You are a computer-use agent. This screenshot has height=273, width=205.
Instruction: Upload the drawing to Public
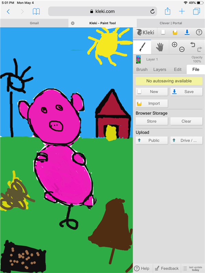[152, 141]
